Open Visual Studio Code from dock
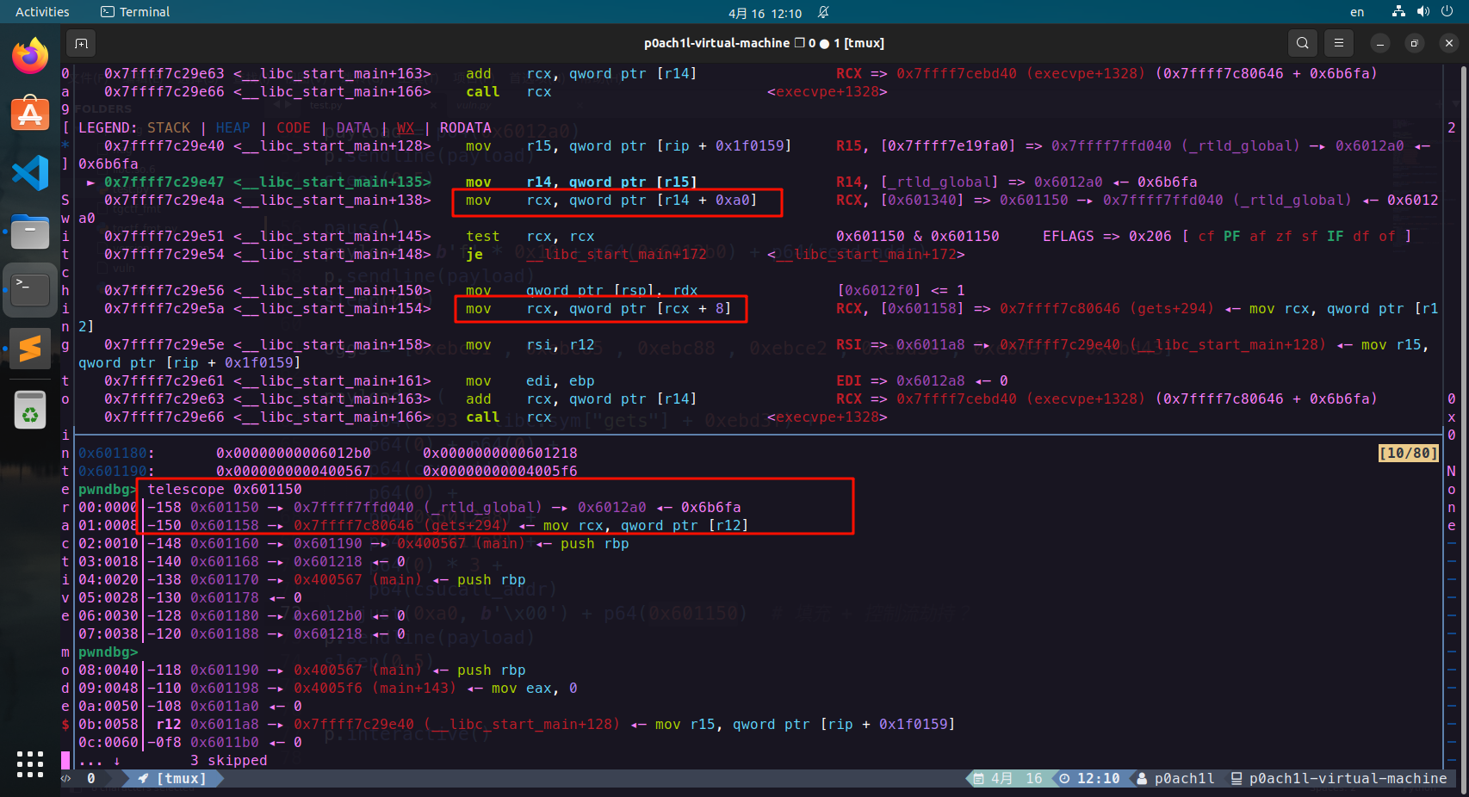 point(30,173)
